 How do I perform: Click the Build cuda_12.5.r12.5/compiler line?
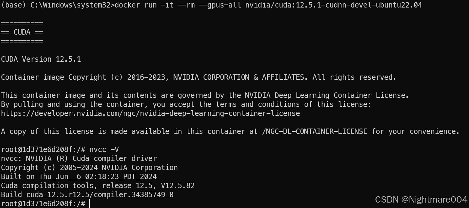87,195
